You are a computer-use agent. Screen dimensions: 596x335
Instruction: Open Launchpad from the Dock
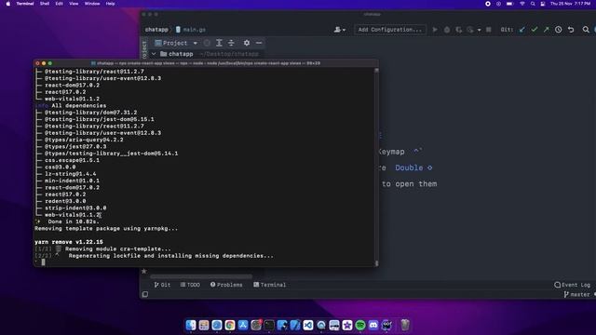[204, 325]
